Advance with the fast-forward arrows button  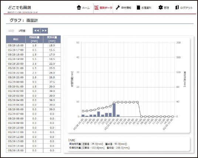tap(44, 30)
